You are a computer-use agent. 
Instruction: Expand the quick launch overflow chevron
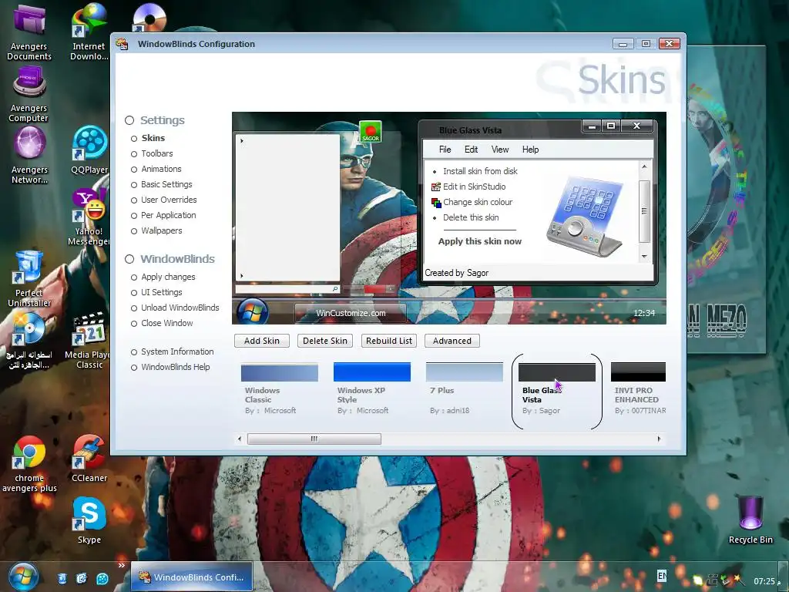(121, 566)
